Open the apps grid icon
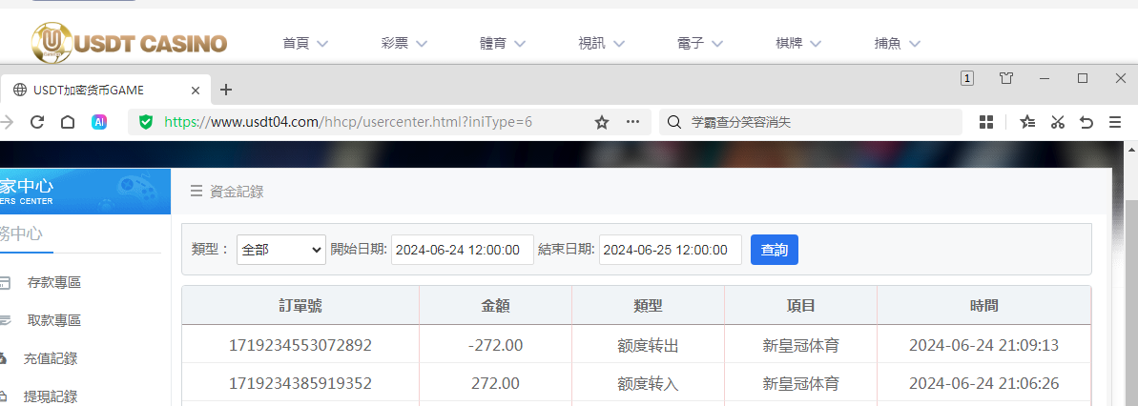This screenshot has height=406, width=1138. (985, 122)
